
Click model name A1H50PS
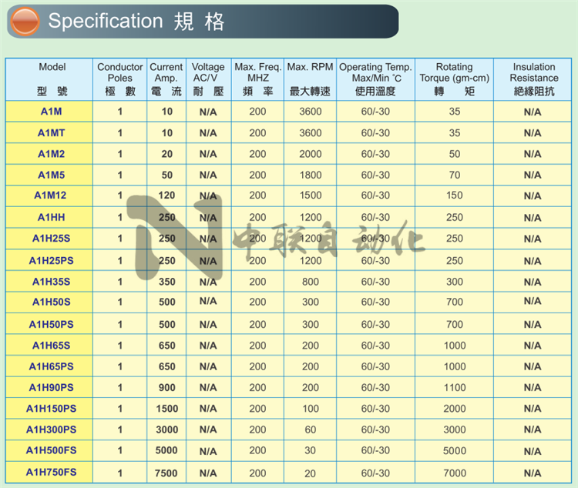[x=51, y=325]
